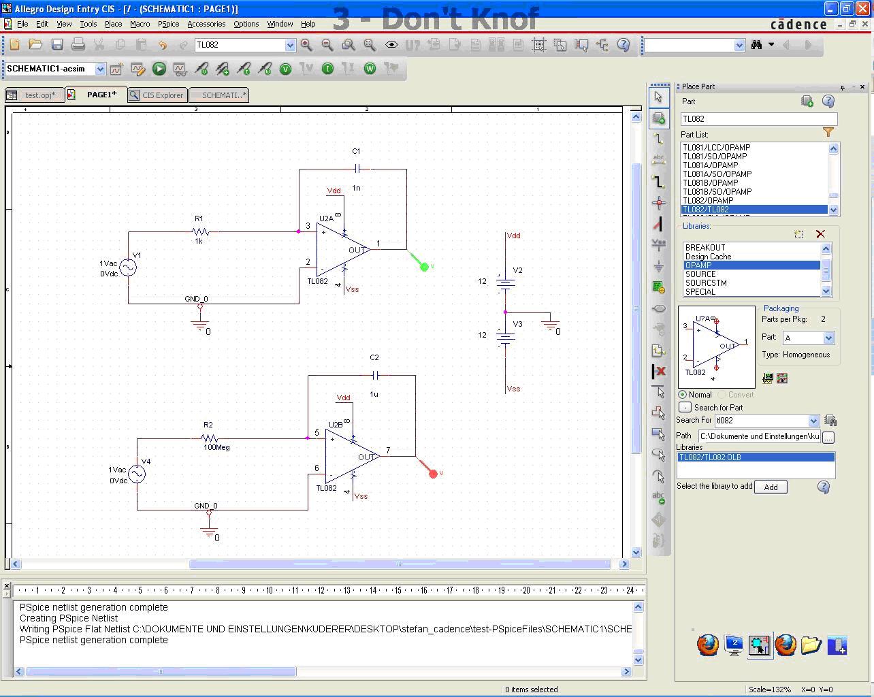Screen dimensions: 874x697
Task: Enable the voltage bias display V button
Action: tap(285, 69)
